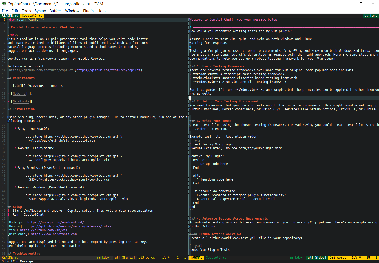Click the '## Requirements' heading

click(21, 78)
